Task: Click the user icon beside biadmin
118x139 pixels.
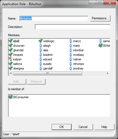Action: [x=41, y=54]
